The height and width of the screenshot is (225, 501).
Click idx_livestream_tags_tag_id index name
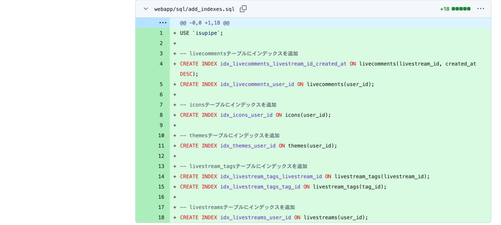[x=260, y=187]
